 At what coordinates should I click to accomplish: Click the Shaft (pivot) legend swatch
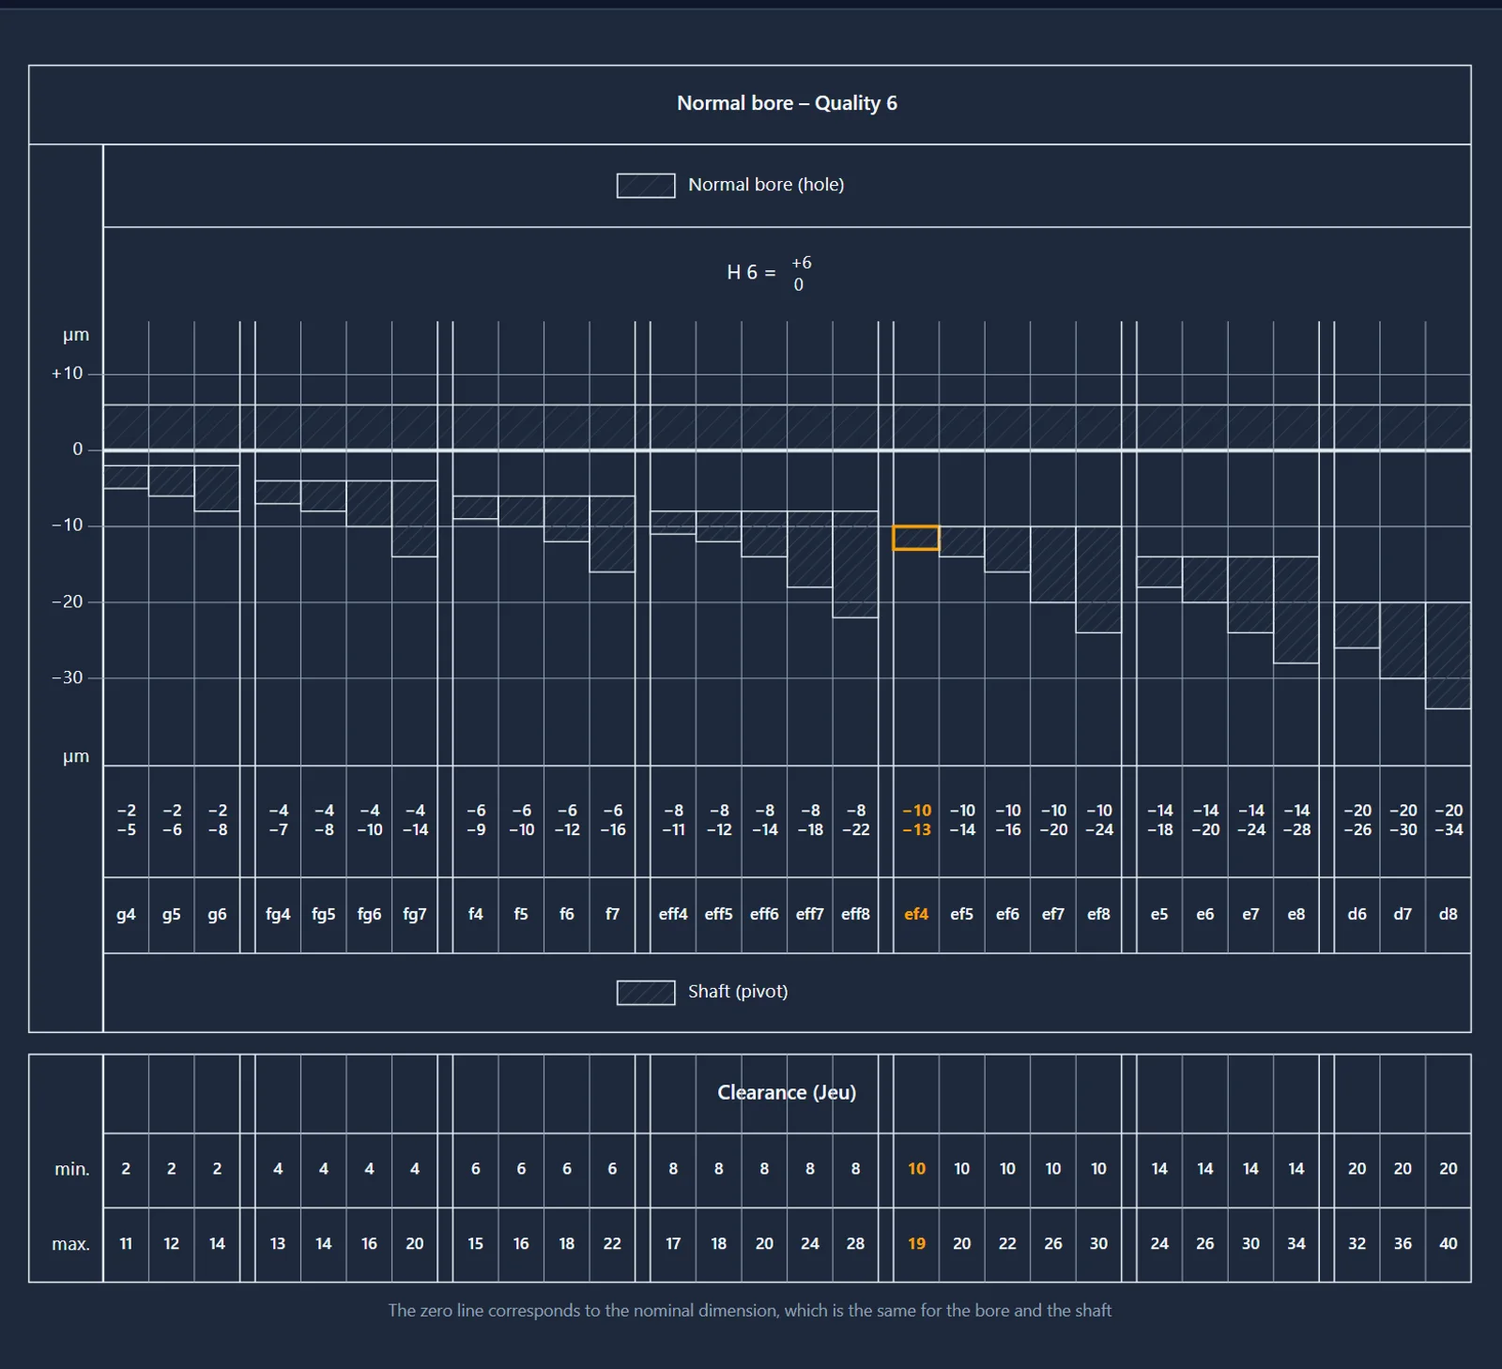click(646, 993)
